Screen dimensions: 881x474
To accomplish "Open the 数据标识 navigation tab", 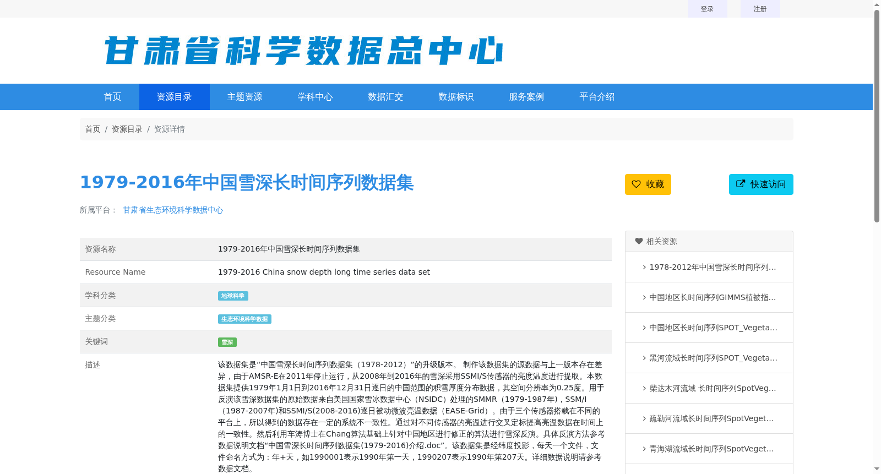I will pos(456,97).
